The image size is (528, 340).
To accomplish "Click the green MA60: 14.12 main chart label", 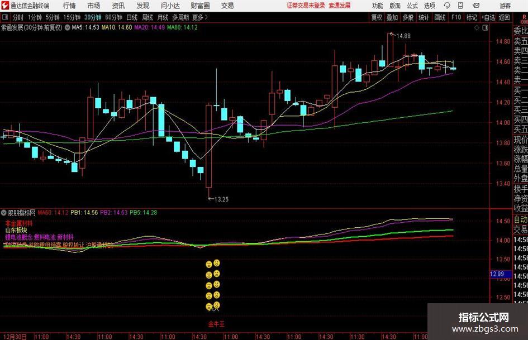I will pyautogui.click(x=182, y=27).
